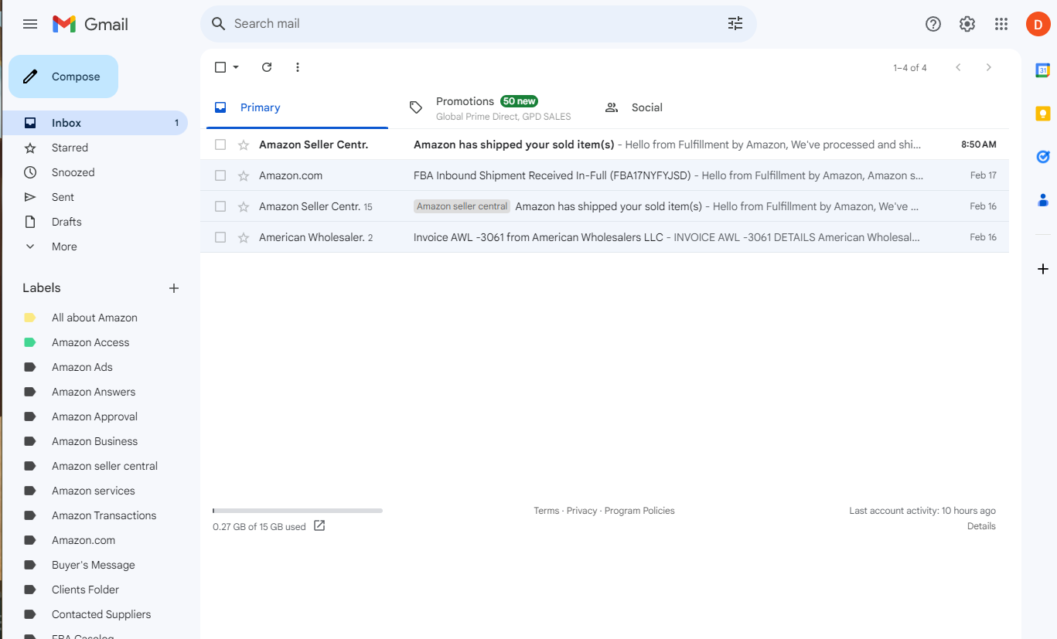Open the Support help icon
Viewport: 1057px width, 639px height.
coord(933,24)
